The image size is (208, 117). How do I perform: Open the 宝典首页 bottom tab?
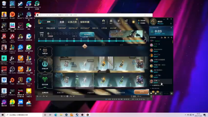(45, 93)
